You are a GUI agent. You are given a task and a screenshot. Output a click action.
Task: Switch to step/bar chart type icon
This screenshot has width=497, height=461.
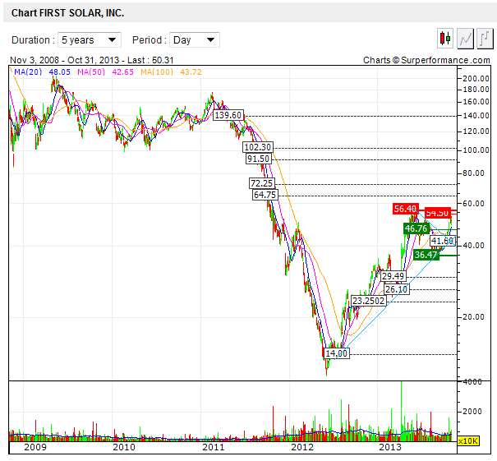click(x=485, y=39)
